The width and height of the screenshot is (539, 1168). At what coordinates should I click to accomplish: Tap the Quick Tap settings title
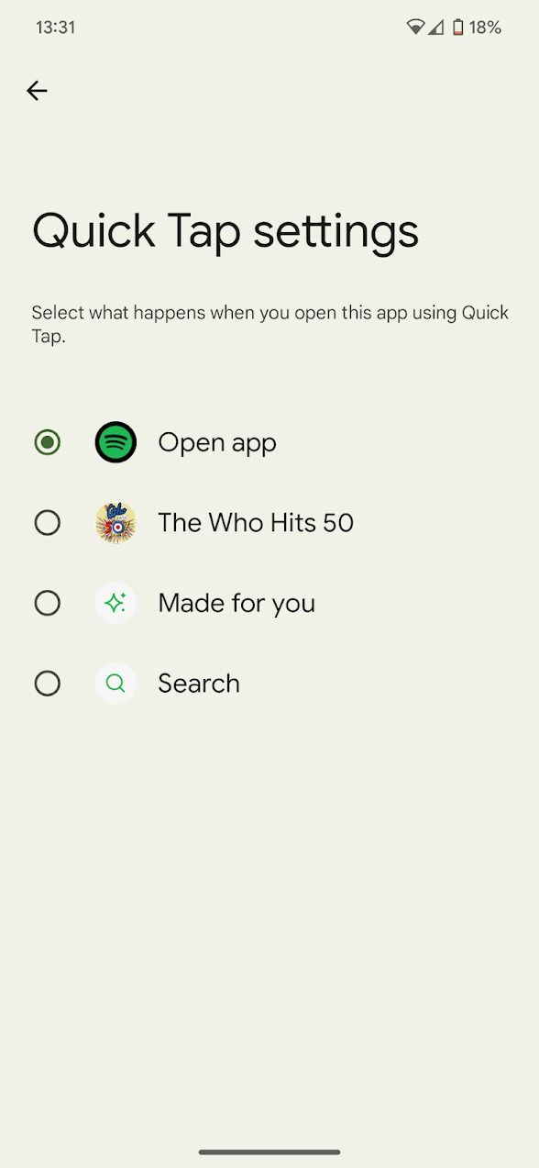pyautogui.click(x=226, y=231)
